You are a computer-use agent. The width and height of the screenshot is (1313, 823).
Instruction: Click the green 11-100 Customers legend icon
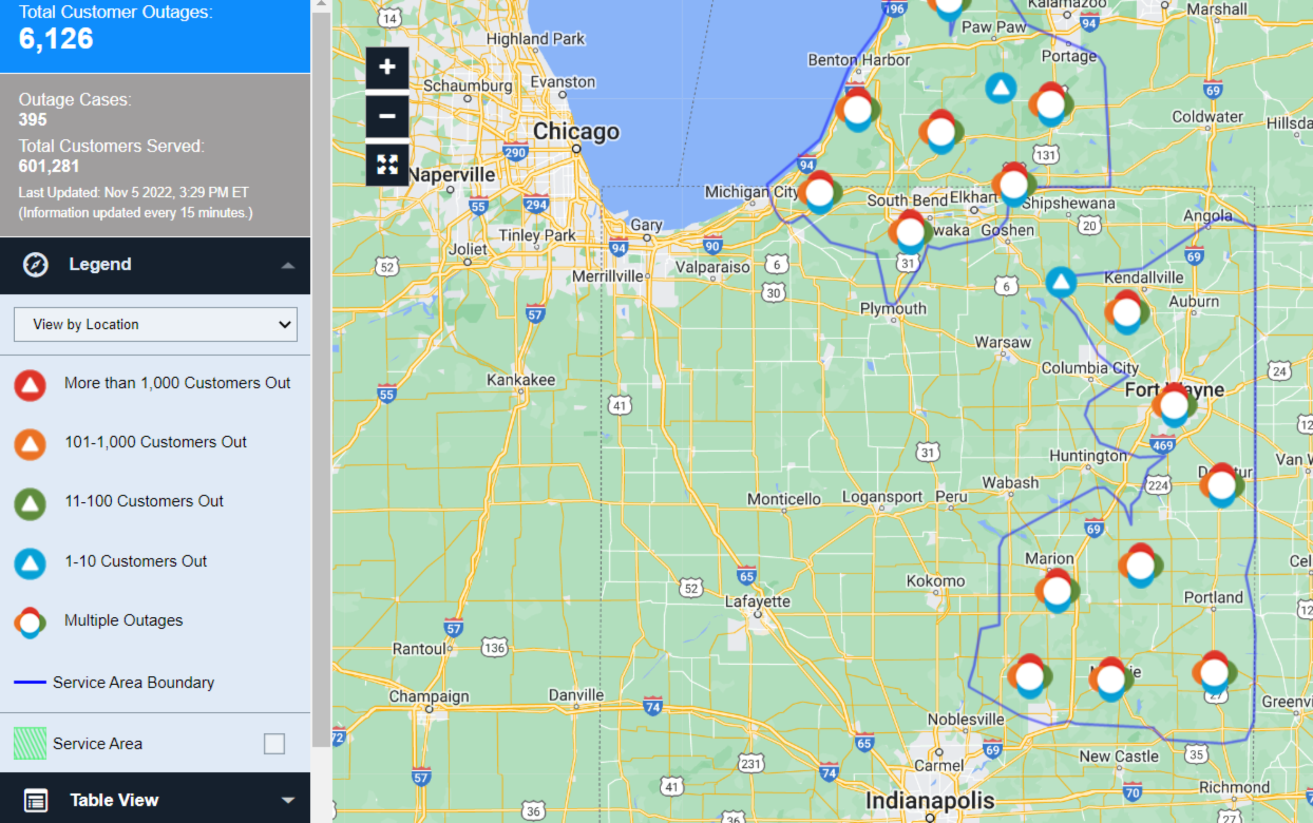pyautogui.click(x=30, y=503)
